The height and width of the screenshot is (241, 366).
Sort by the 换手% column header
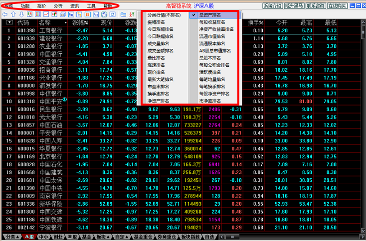[255, 22]
